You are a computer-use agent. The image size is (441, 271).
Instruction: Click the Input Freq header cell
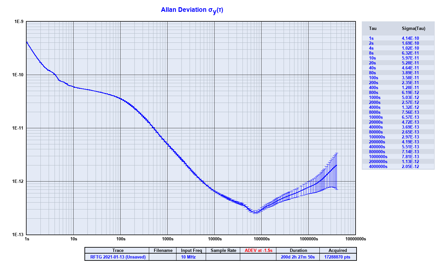click(x=191, y=251)
